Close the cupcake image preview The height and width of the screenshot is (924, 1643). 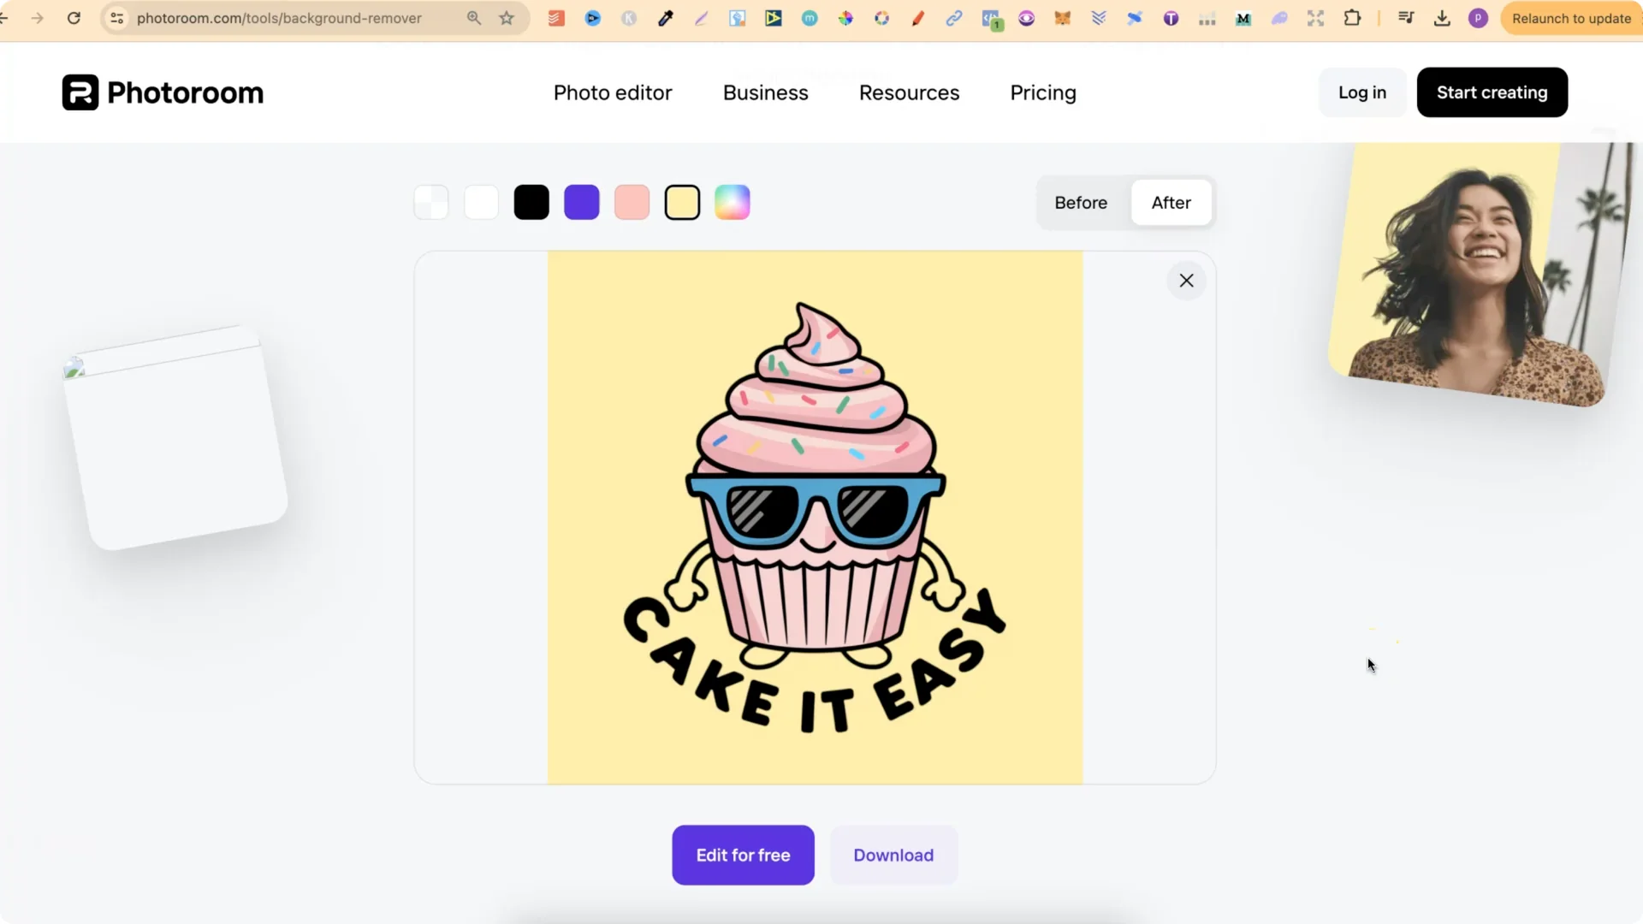click(x=1186, y=280)
